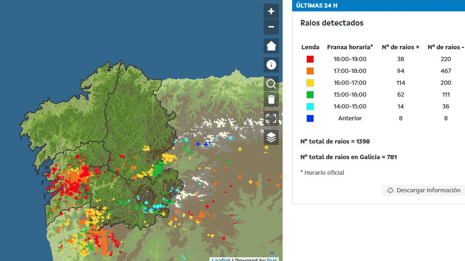Click the red 18:00-19:00 legend swatch

tap(310, 59)
